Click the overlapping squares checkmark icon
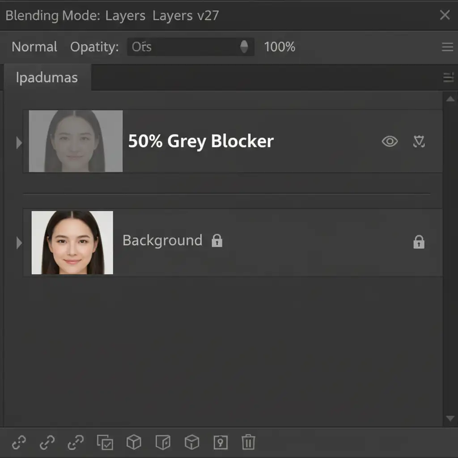 (105, 442)
